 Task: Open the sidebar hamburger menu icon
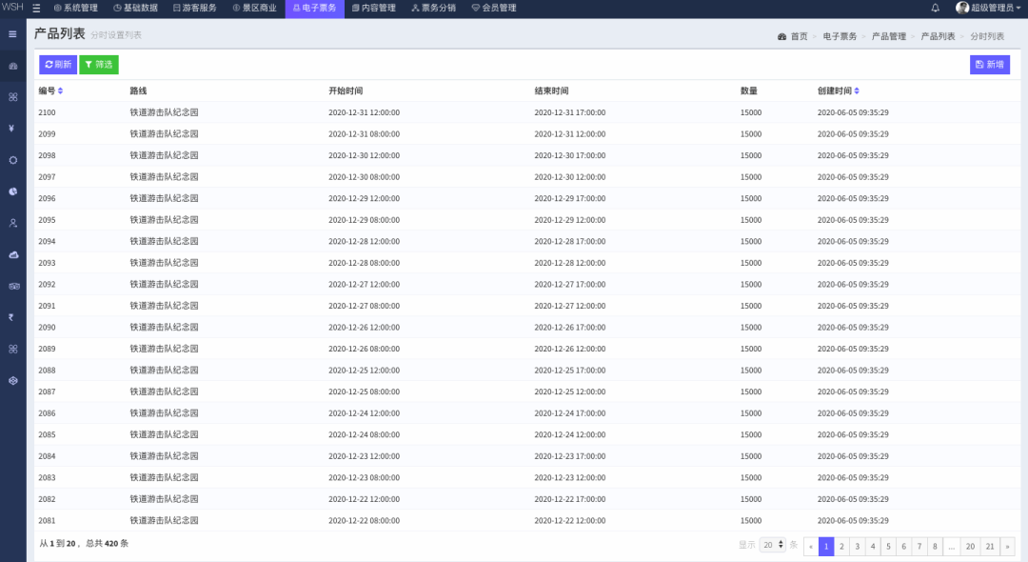pyautogui.click(x=12, y=34)
